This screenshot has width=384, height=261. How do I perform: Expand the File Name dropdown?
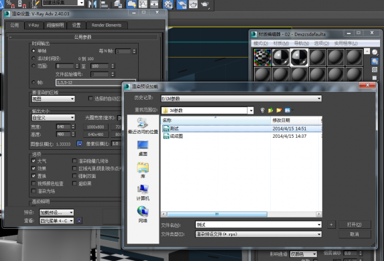click(x=319, y=225)
